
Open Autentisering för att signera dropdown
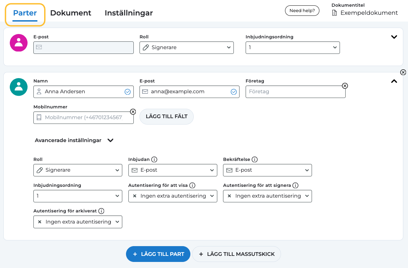[x=267, y=196]
